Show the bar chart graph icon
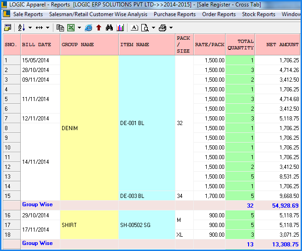 point(120,28)
